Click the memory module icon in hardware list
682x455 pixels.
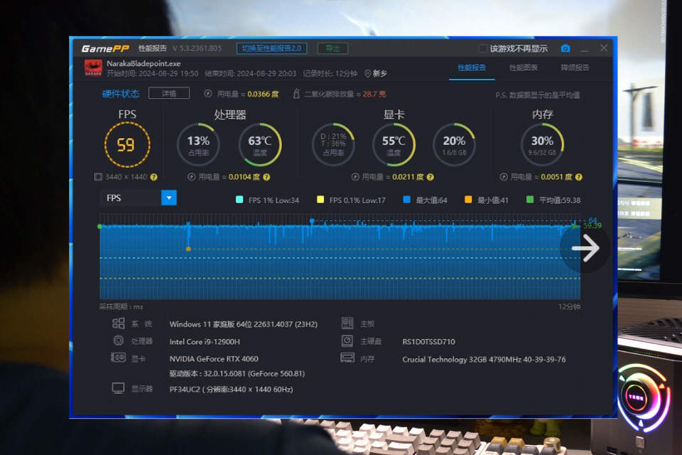click(347, 358)
